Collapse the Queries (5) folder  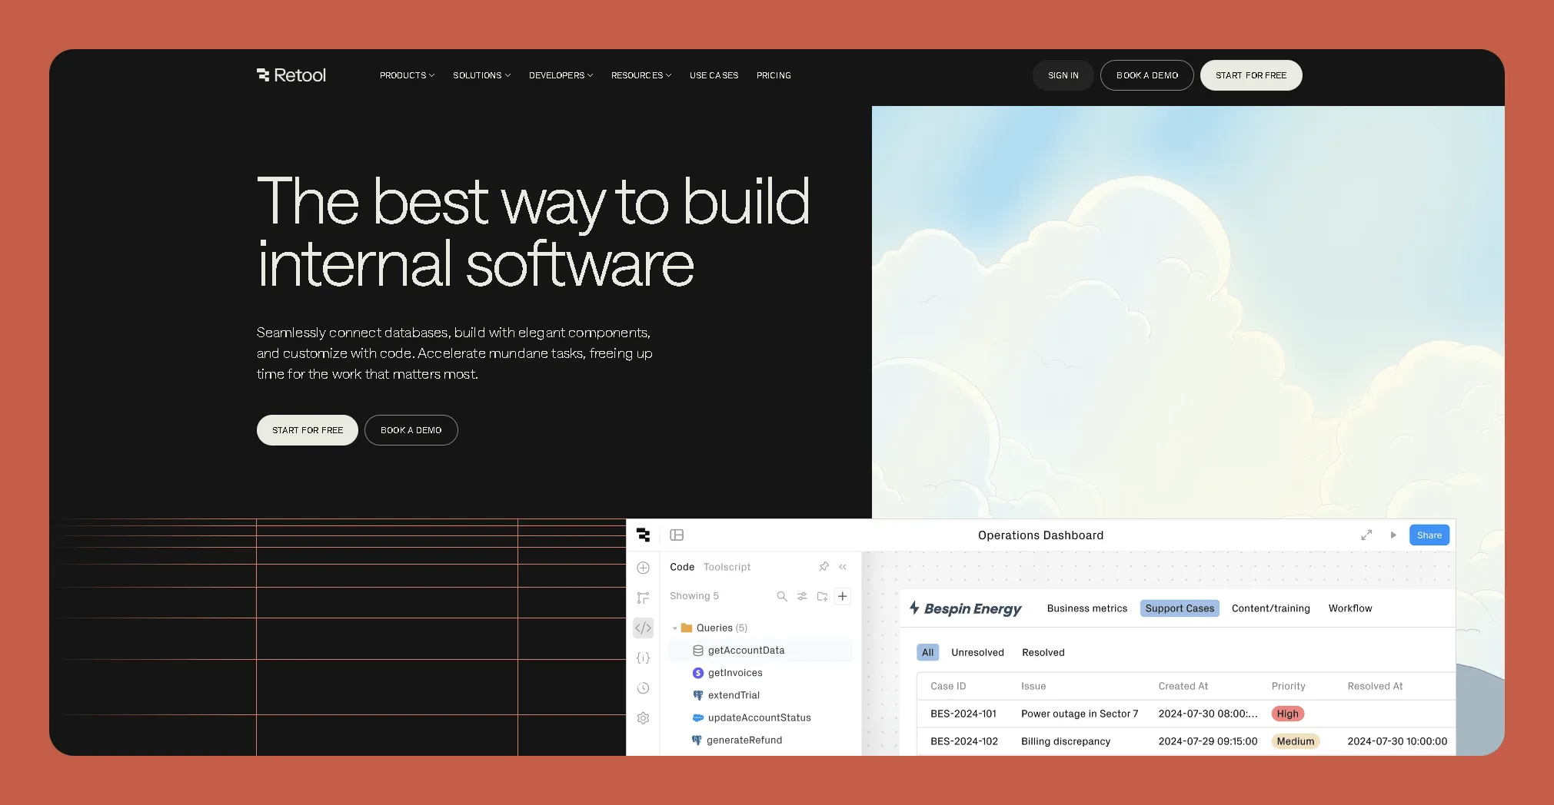(x=674, y=628)
